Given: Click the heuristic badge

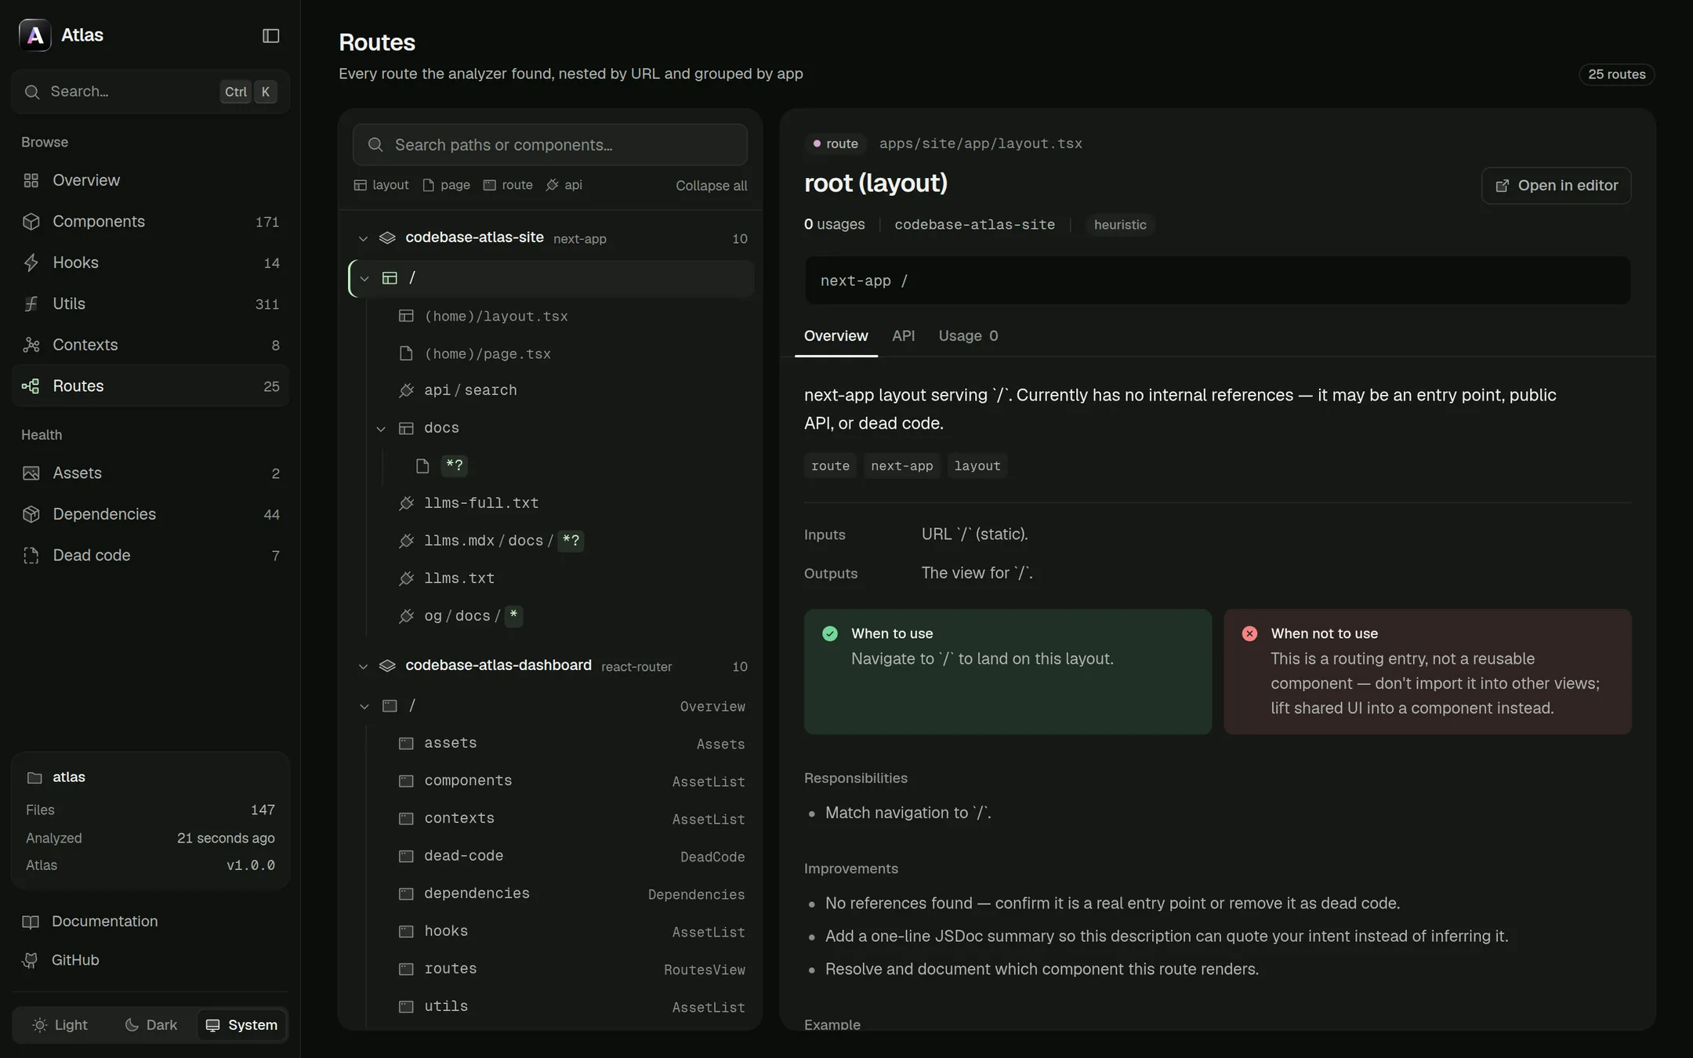Looking at the screenshot, I should point(1119,225).
